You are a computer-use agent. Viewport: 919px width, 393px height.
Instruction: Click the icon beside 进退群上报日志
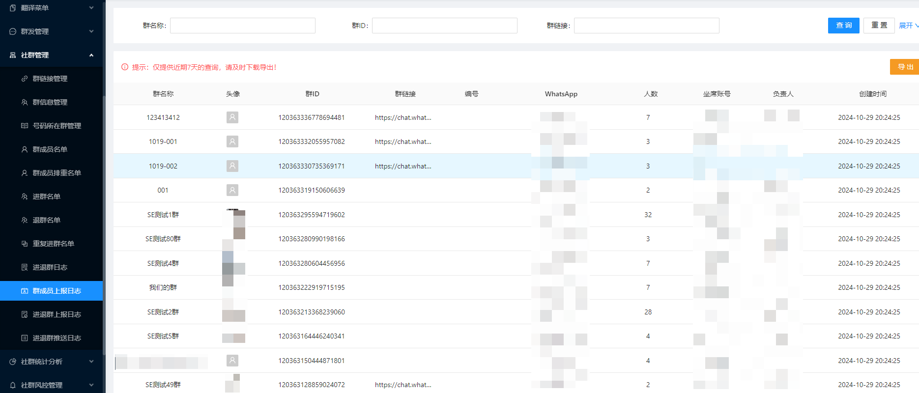pos(25,314)
